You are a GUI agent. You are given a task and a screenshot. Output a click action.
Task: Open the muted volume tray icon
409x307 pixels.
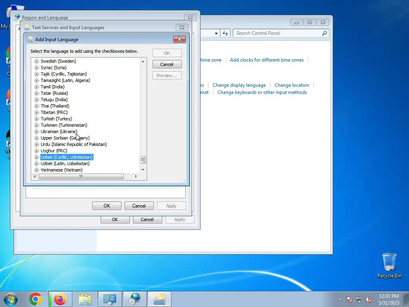tap(369, 299)
